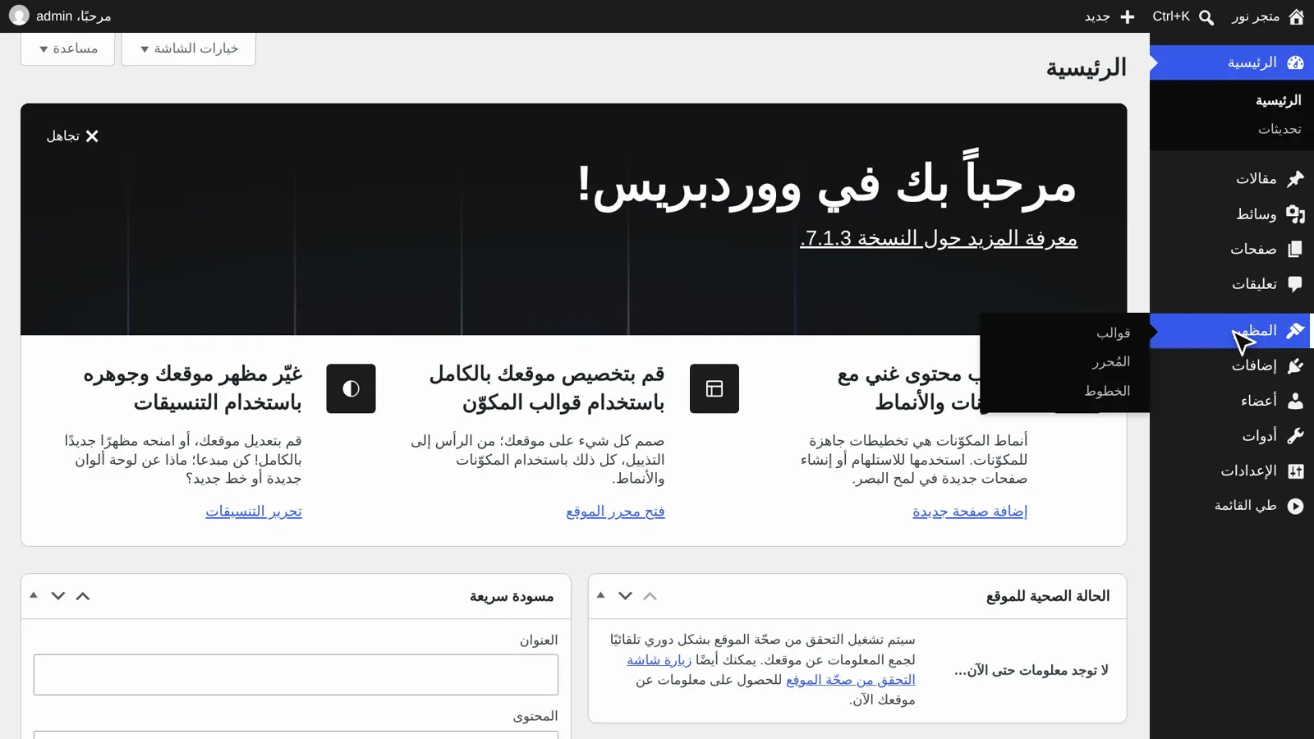Click the pages icon for صفحات
This screenshot has height=739, width=1314.
1295,249
